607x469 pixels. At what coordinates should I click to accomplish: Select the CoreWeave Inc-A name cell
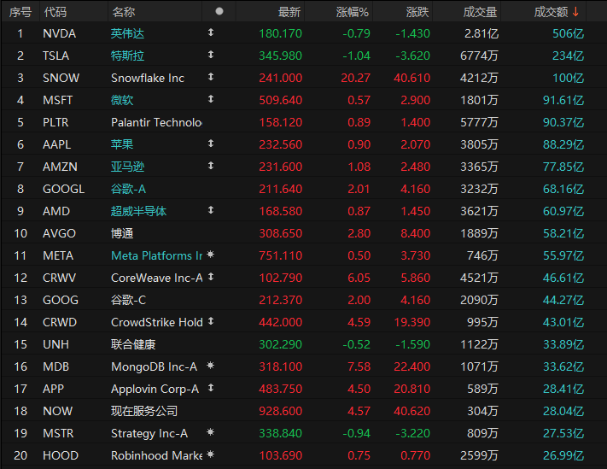tap(156, 278)
